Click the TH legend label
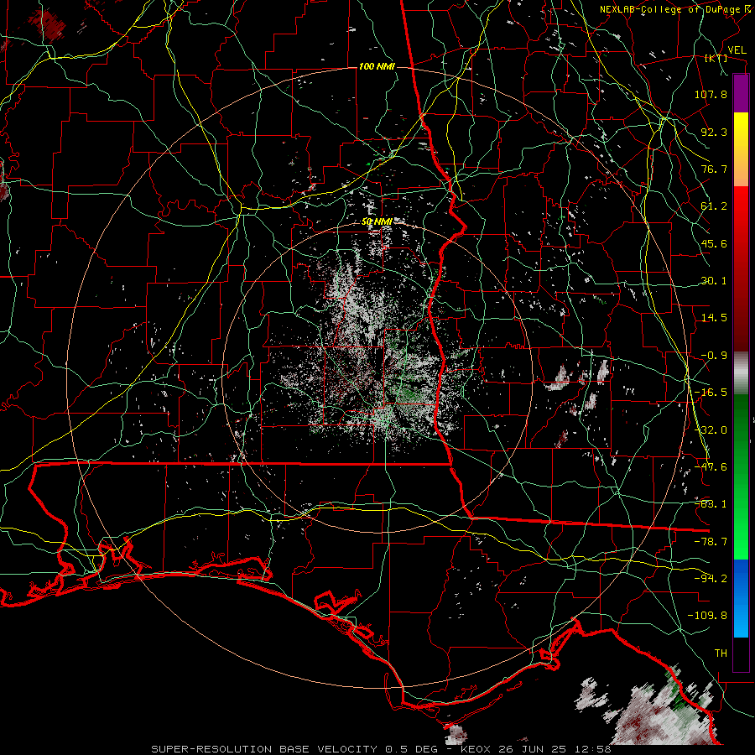Screen dimensions: 755x755 pyautogui.click(x=721, y=653)
